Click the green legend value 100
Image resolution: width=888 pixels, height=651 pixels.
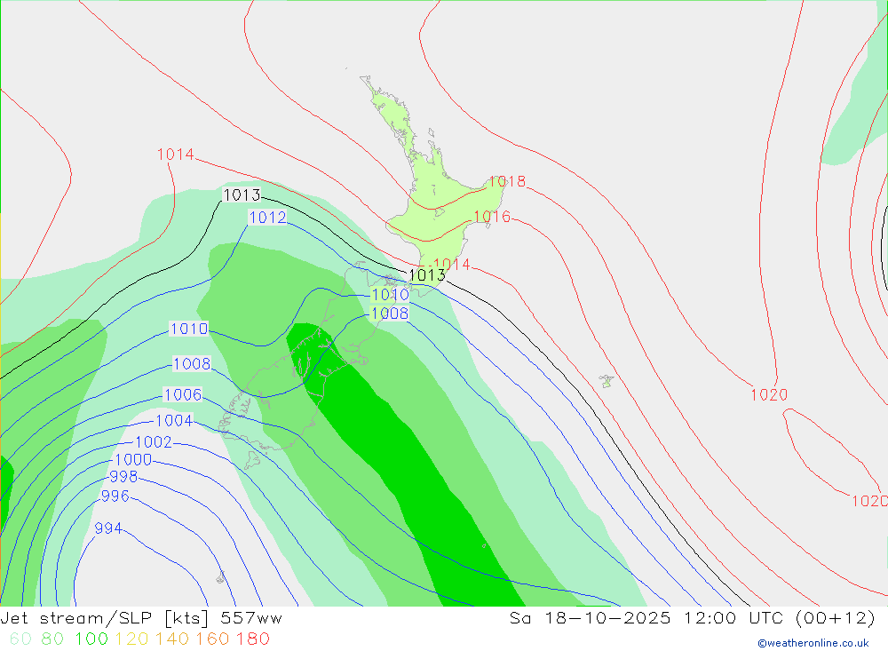click(x=91, y=639)
